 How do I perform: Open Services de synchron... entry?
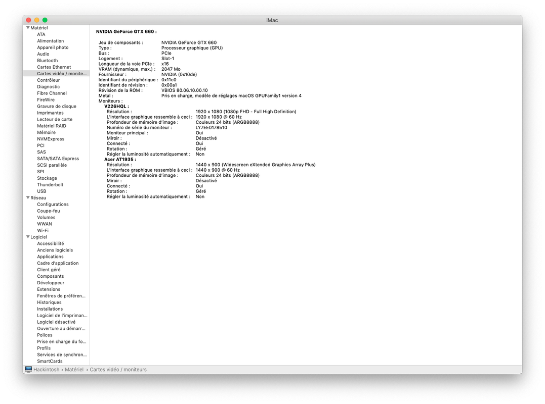62,355
